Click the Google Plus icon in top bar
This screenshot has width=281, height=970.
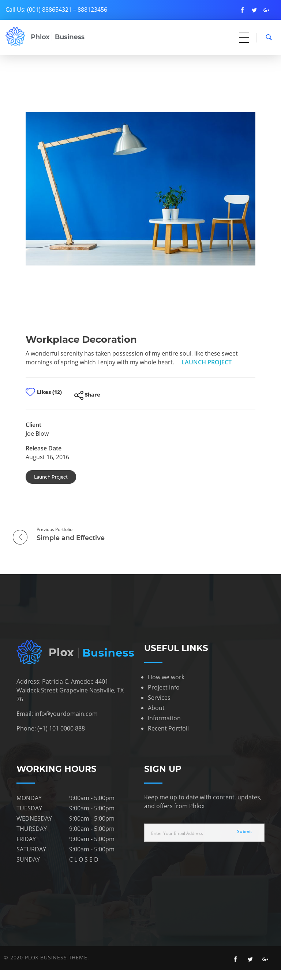click(x=266, y=10)
